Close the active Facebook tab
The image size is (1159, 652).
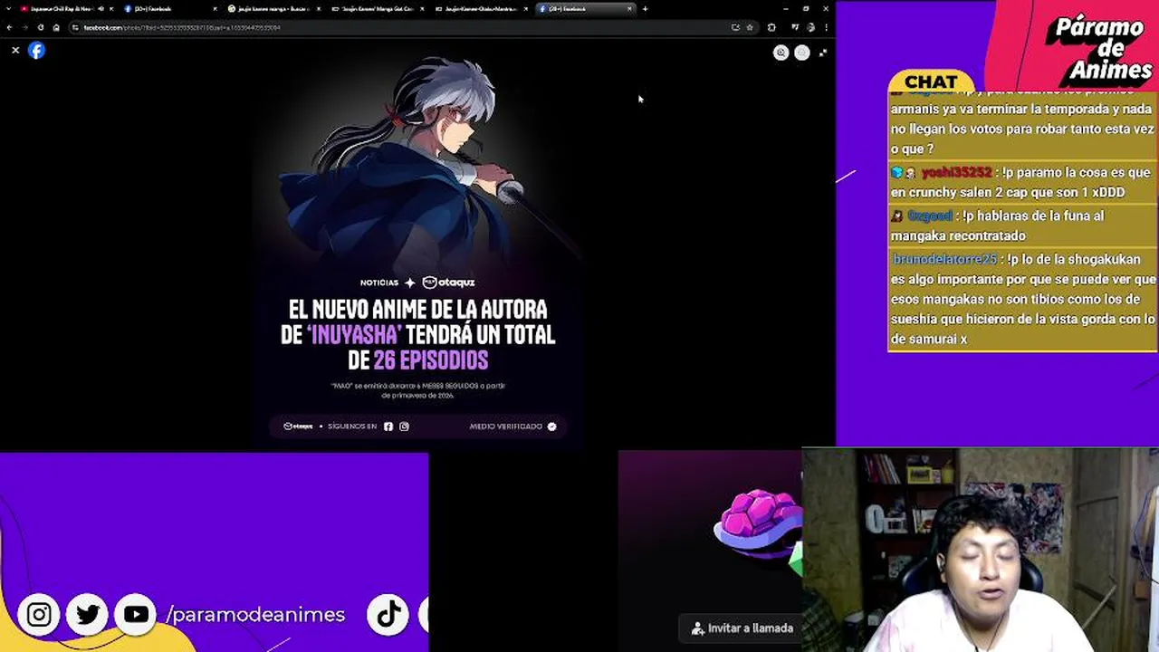point(629,9)
